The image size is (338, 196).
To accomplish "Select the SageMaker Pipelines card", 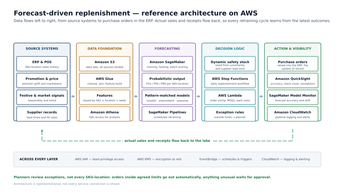I will 167,114.
